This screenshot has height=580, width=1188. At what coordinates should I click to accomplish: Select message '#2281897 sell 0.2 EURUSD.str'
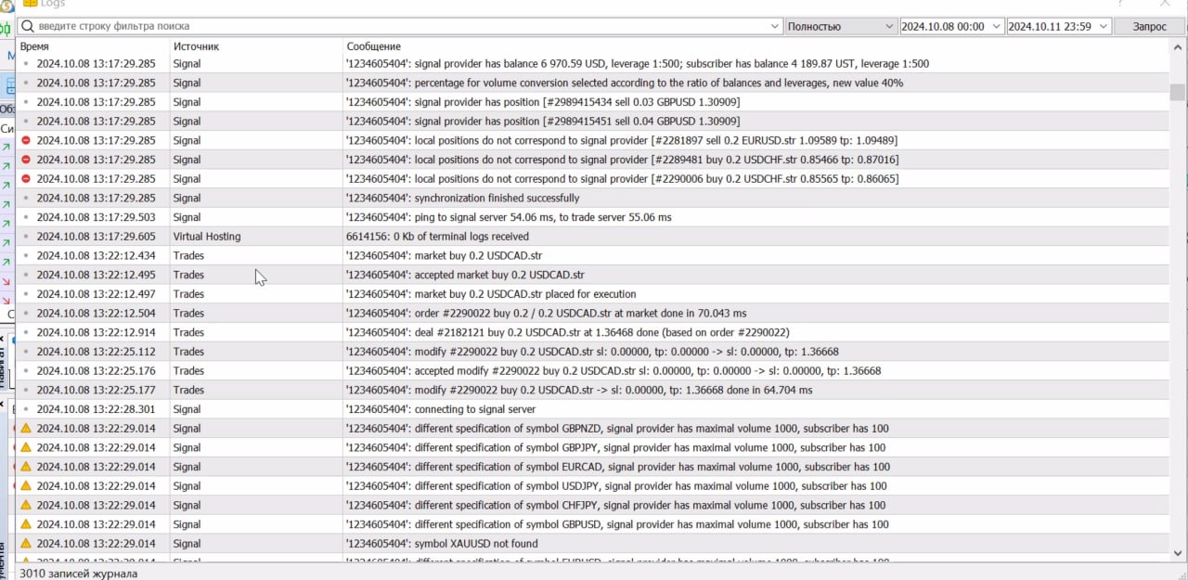[622, 140]
